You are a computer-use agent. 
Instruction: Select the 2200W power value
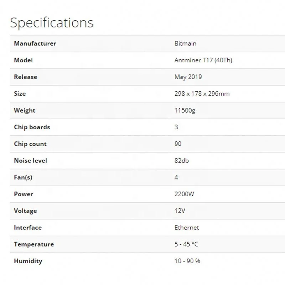click(x=184, y=194)
